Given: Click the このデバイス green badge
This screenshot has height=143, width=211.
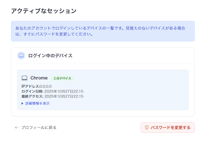Looking at the screenshot, I should (62, 78).
